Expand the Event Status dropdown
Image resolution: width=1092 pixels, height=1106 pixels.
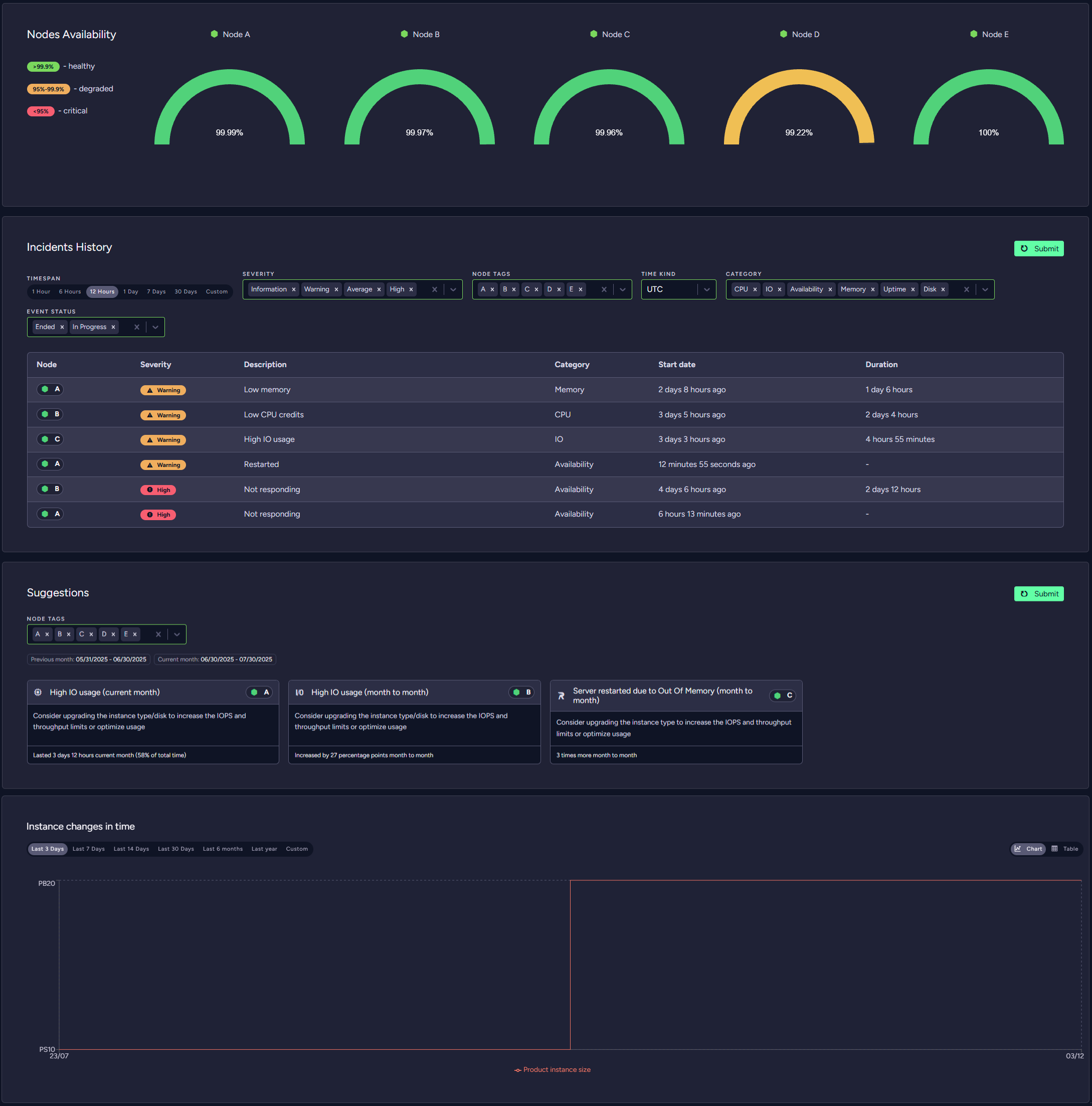(155, 328)
